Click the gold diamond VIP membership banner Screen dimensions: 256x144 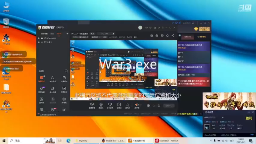click(x=202, y=29)
